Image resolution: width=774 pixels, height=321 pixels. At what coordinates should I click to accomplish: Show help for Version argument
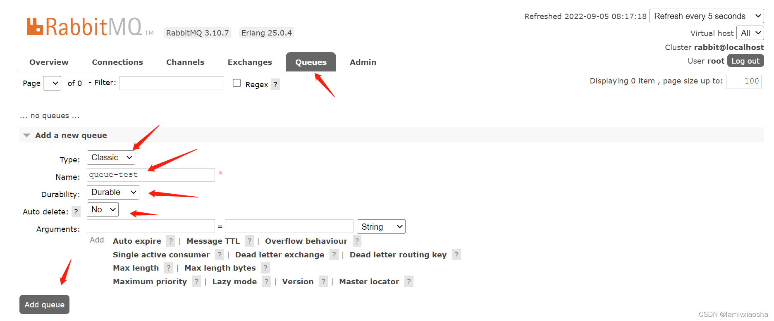tap(323, 281)
